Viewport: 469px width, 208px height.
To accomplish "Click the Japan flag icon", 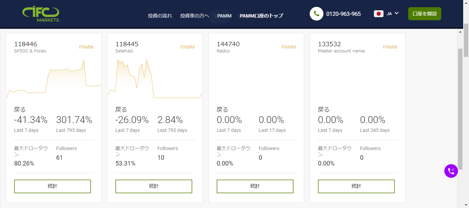I will [379, 14].
